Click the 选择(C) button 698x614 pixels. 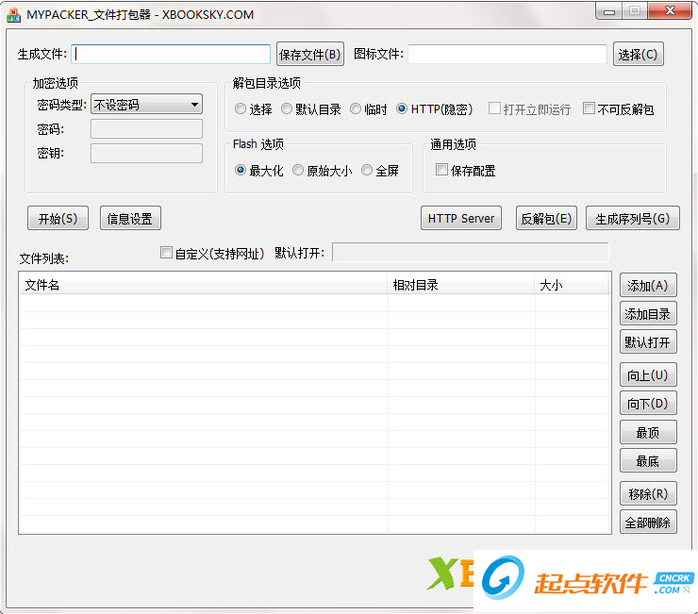(638, 55)
